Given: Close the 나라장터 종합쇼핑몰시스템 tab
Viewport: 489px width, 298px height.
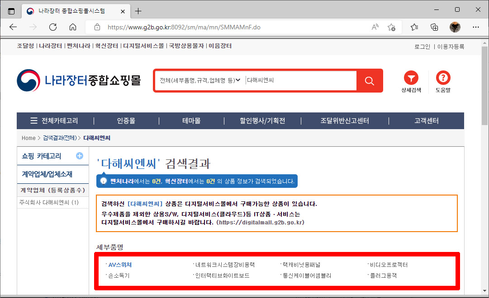Looking at the screenshot, I should click(x=123, y=12).
